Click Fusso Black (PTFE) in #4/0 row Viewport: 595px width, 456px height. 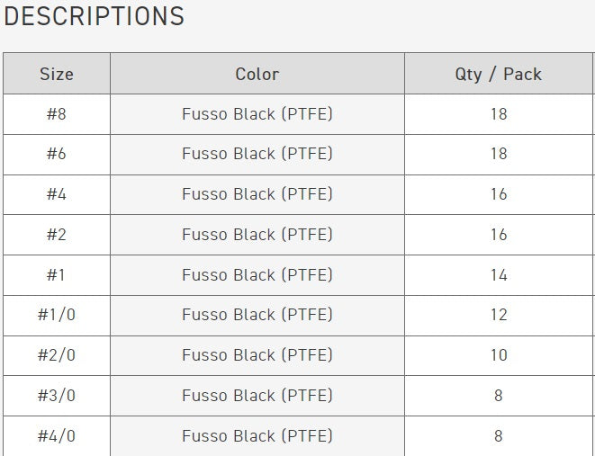click(257, 435)
